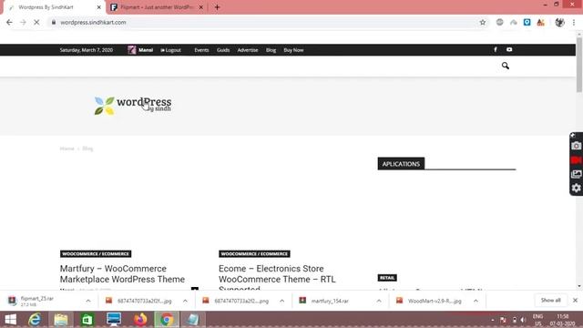The height and width of the screenshot is (328, 583).
Task: Open recorder settings gear icon
Action: 576,189
